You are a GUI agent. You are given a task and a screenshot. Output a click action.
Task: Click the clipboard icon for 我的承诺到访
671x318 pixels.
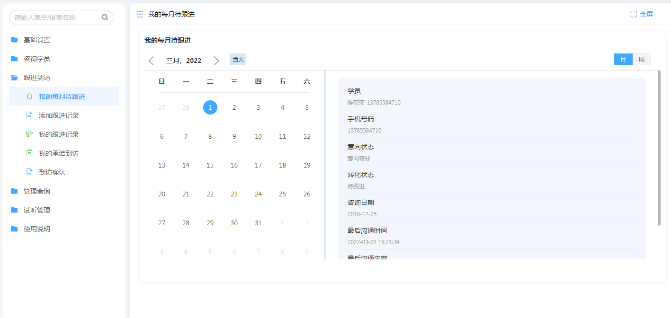coord(29,153)
